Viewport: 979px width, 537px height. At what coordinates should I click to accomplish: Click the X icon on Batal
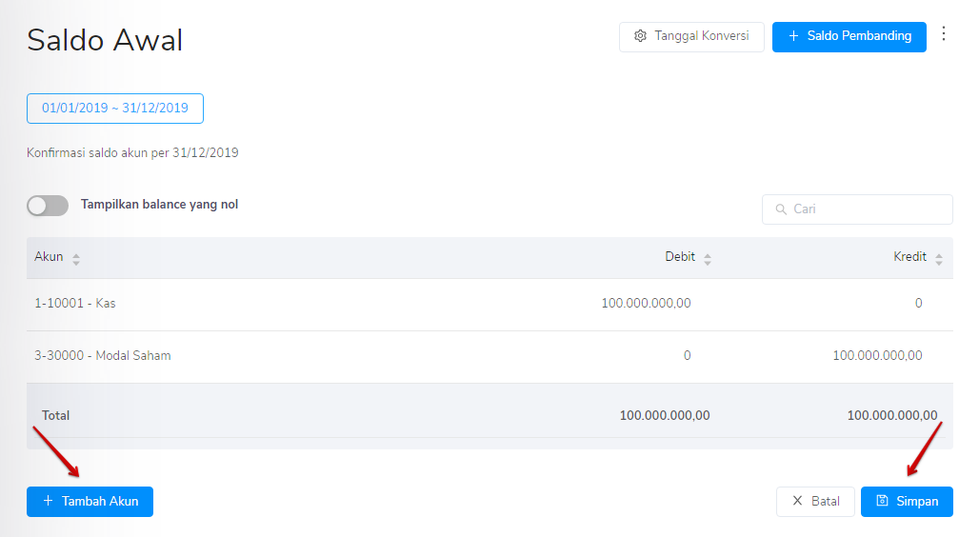(797, 502)
